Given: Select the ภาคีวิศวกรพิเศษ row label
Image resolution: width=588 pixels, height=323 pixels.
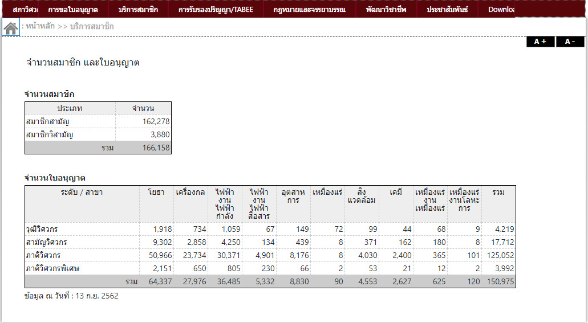Looking at the screenshot, I should pyautogui.click(x=52, y=269).
